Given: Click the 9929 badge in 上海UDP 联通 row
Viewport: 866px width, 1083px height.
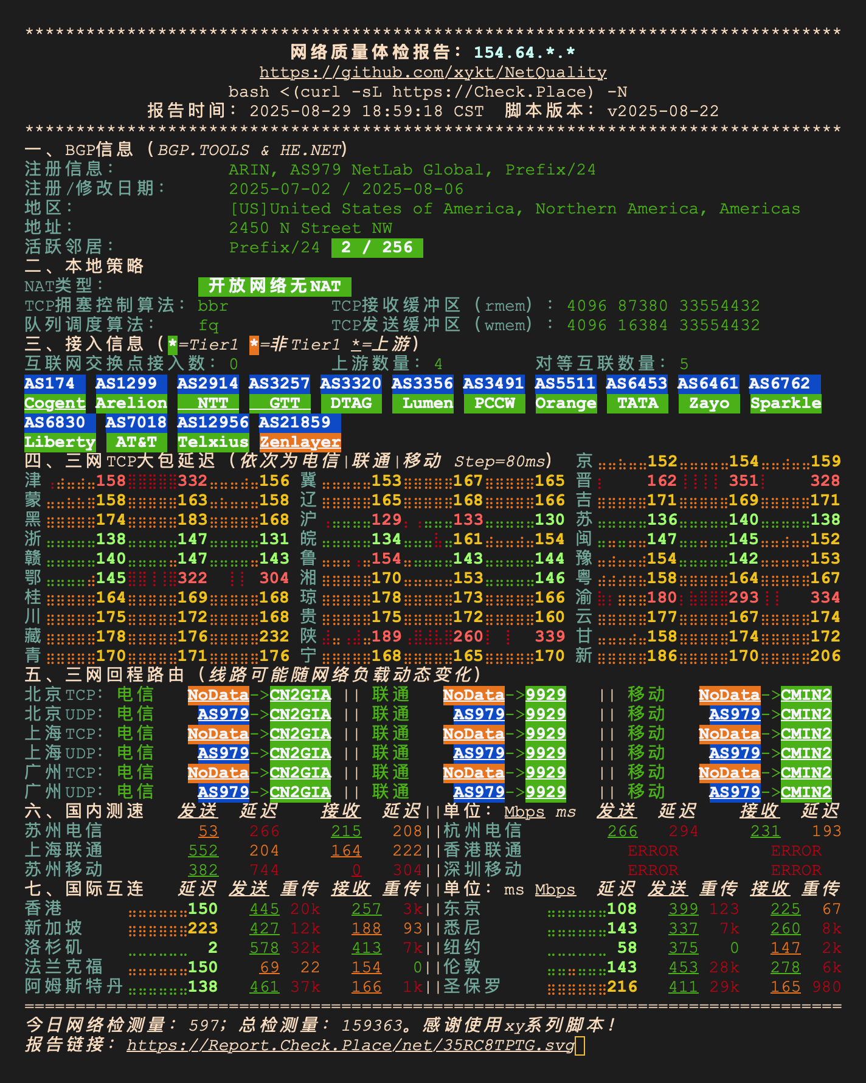Looking at the screenshot, I should tap(546, 753).
